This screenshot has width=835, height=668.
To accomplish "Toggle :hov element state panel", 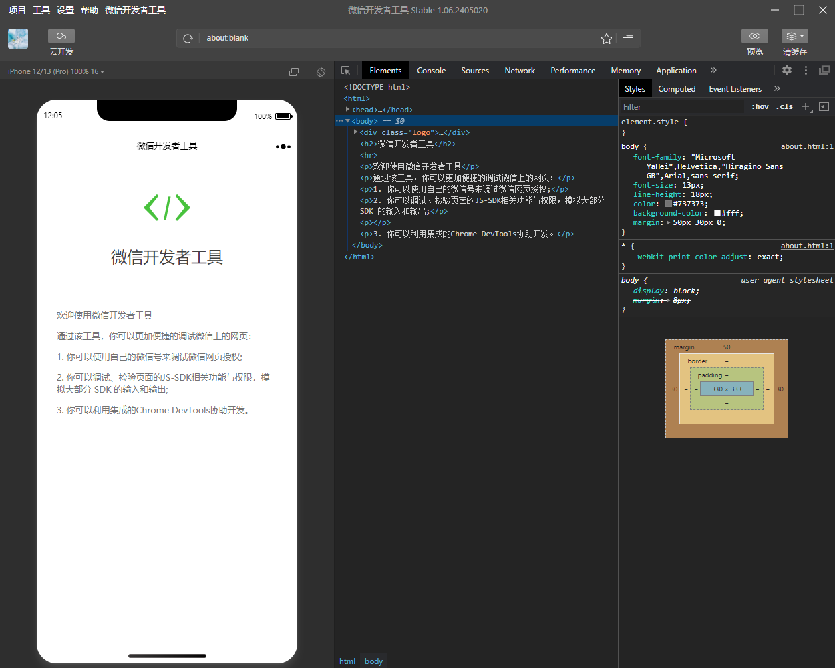I will tap(760, 106).
